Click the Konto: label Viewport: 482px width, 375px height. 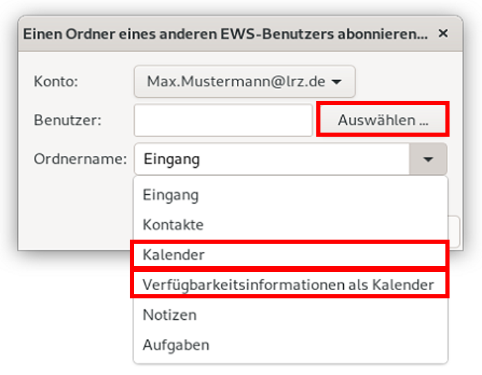[56, 81]
